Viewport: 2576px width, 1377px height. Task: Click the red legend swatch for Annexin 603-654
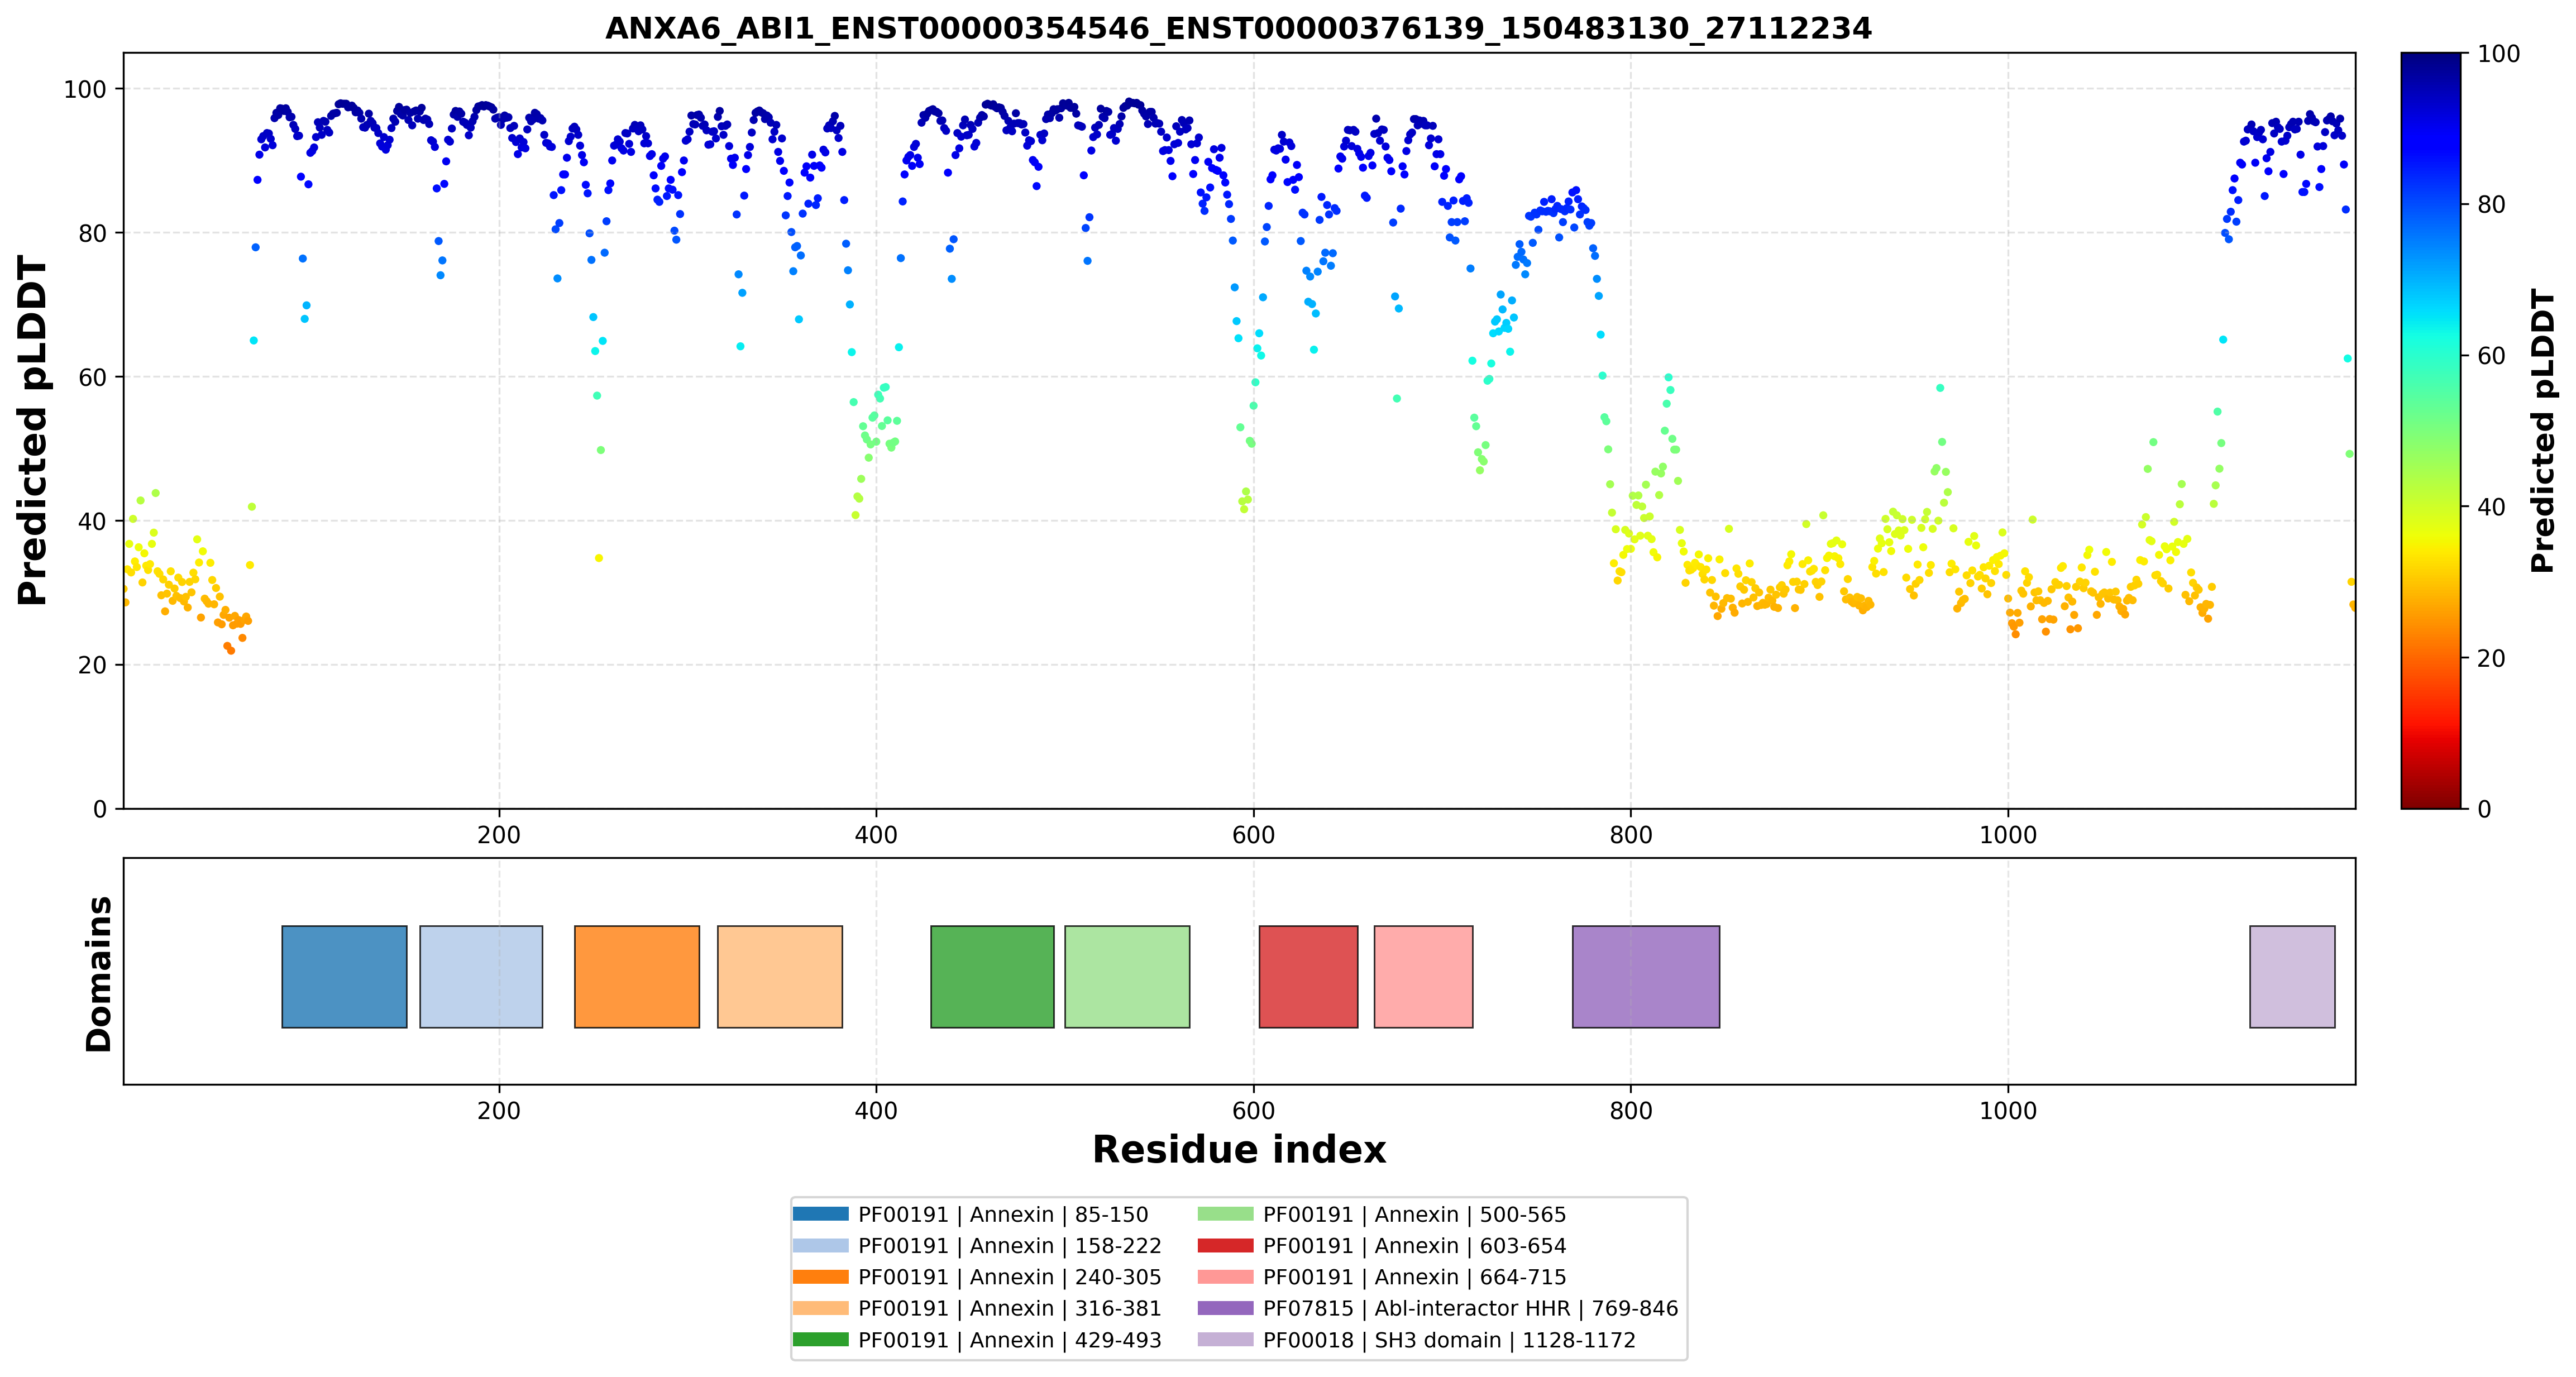[1225, 1245]
